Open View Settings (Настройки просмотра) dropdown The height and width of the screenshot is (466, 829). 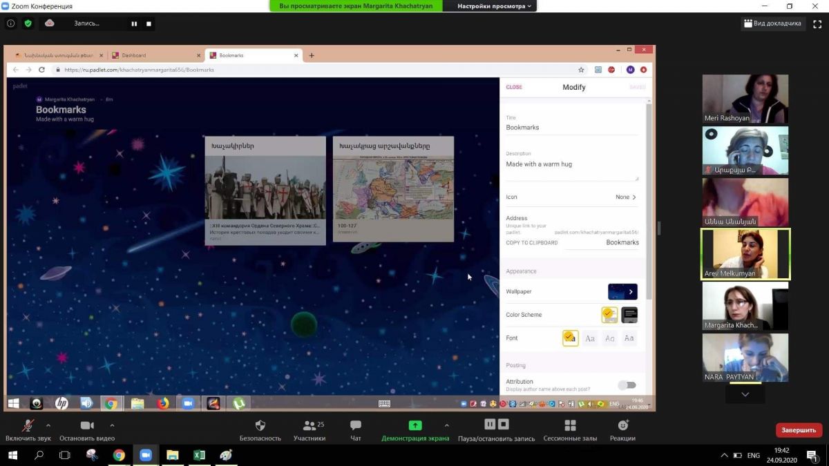pos(495,6)
